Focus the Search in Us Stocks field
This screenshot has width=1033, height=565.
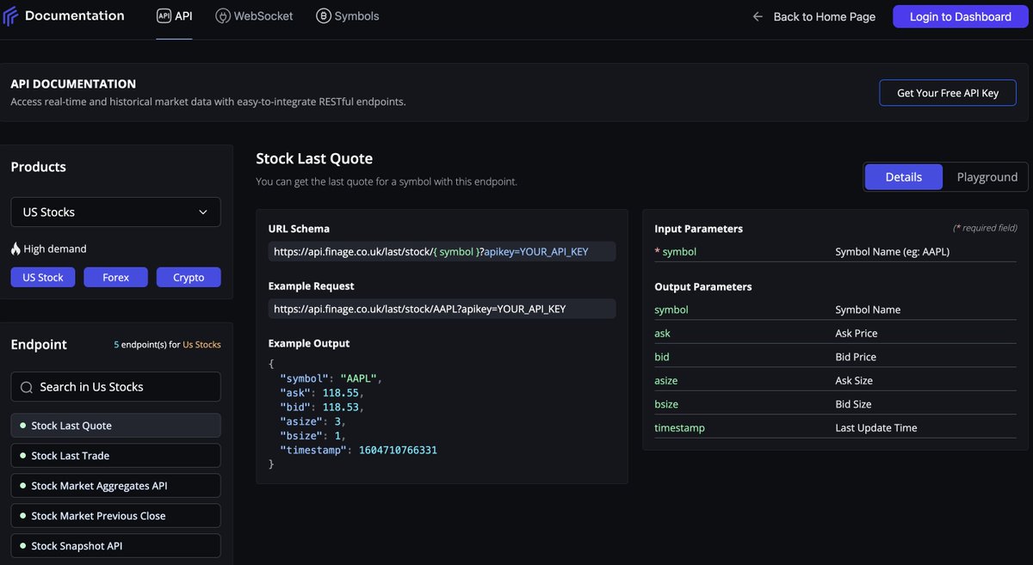(x=115, y=387)
